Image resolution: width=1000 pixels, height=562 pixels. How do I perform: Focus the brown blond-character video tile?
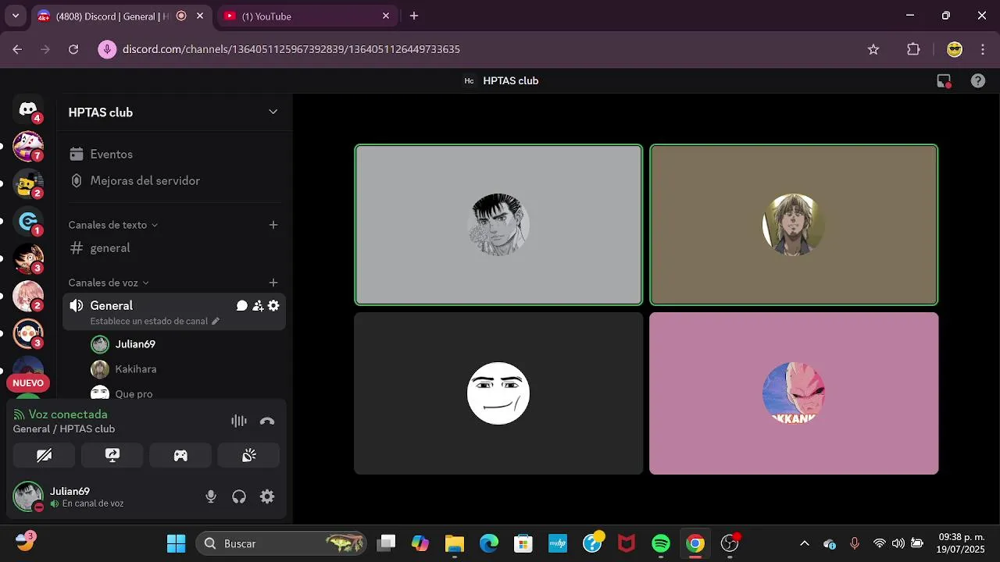794,225
